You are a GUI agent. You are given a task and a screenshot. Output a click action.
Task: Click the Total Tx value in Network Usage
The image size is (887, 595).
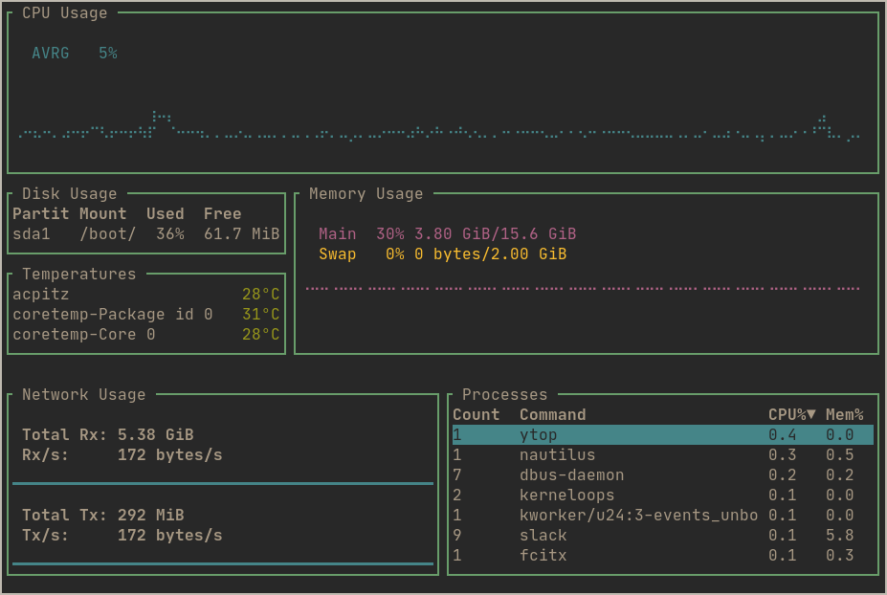point(151,516)
